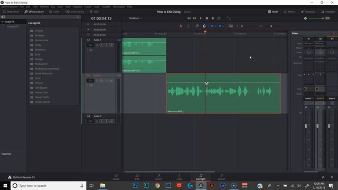Image resolution: width=338 pixels, height=190 pixels.
Task: Select the Multiband Compressor effect
Action: (x=47, y=69)
